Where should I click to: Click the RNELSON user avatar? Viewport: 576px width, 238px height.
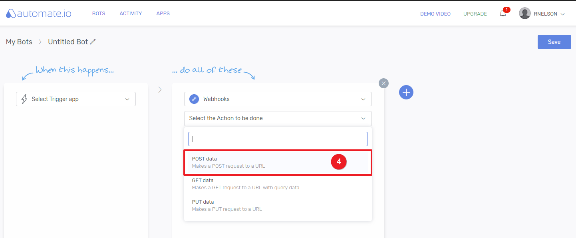pyautogui.click(x=524, y=14)
